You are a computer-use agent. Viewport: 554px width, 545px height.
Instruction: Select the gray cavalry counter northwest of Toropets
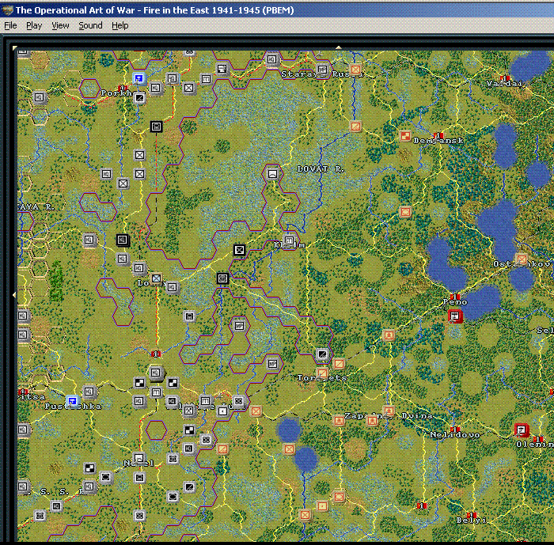pos(322,354)
